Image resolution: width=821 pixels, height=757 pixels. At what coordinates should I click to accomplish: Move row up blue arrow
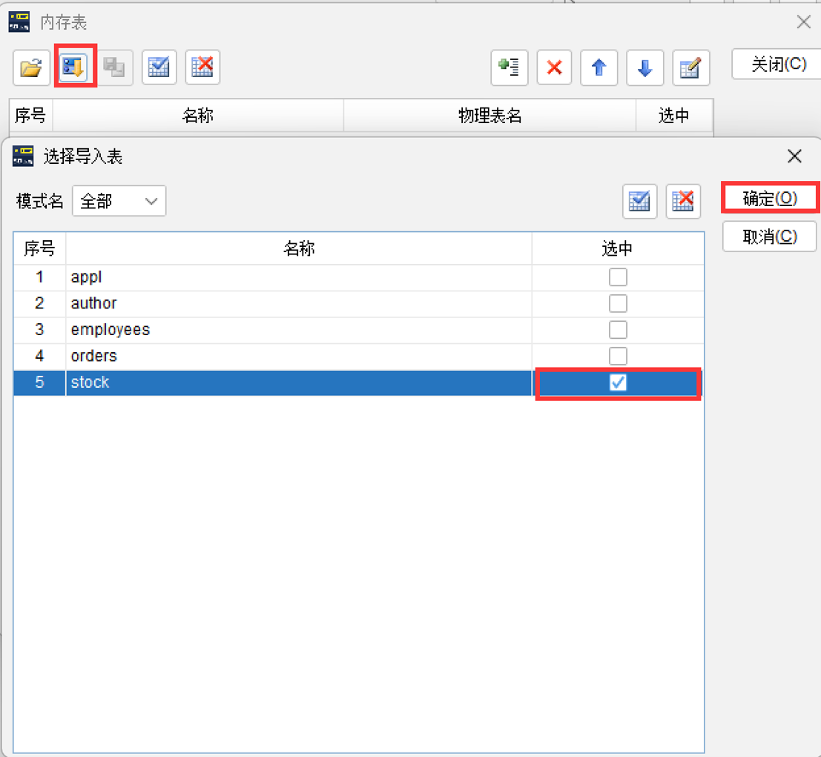[x=599, y=67]
